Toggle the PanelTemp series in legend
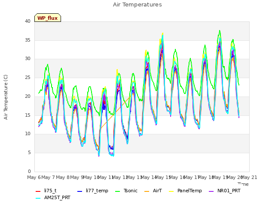Viewport: 275px width, 206px height. (x=185, y=191)
